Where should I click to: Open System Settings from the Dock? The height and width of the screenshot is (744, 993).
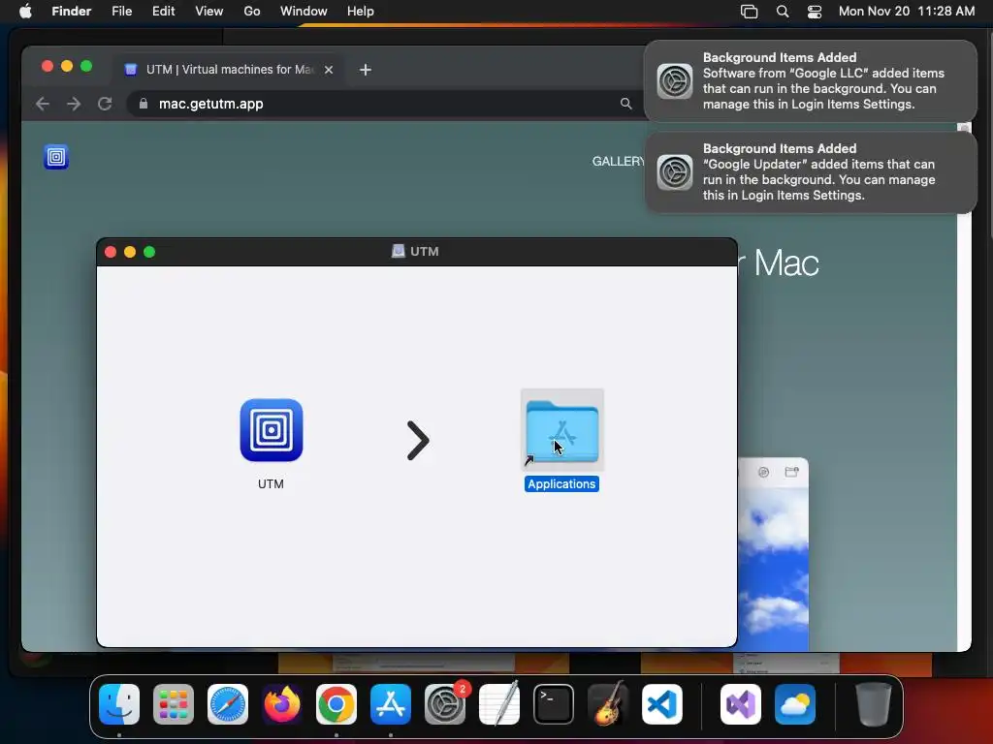[445, 704]
